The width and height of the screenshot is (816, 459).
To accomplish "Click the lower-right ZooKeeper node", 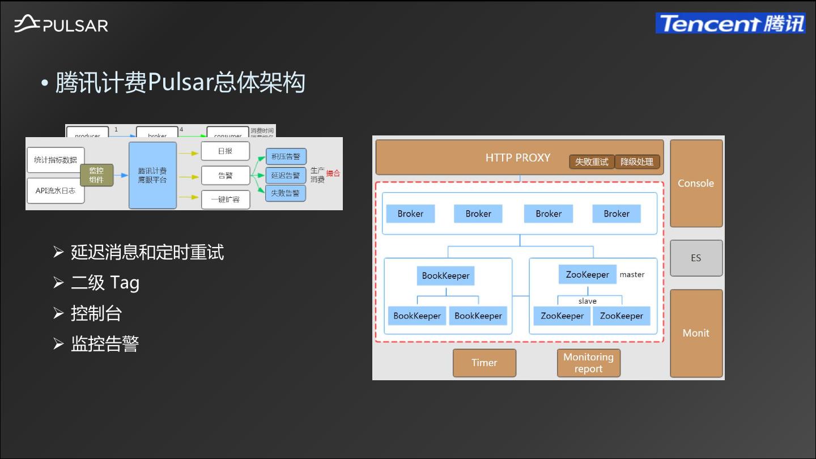I will point(622,316).
